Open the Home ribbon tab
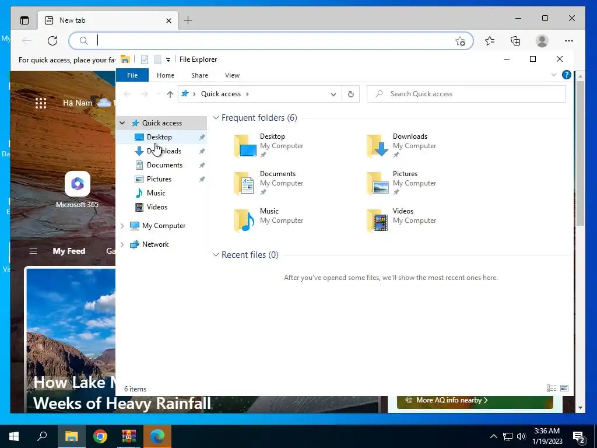Screen dimensions: 597x448 (165, 75)
